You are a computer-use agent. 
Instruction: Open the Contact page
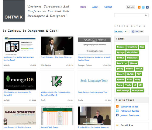click(x=108, y=7)
